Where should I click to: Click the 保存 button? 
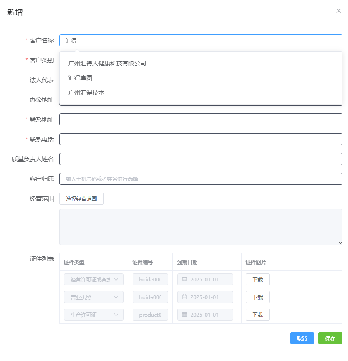(330, 338)
